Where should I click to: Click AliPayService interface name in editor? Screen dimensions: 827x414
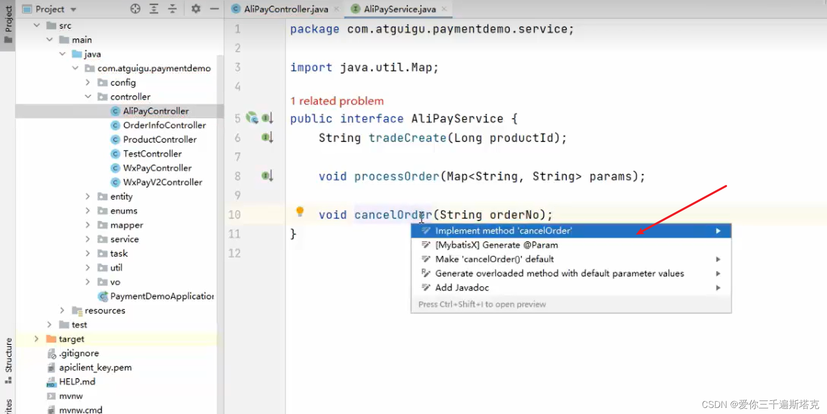457,118
